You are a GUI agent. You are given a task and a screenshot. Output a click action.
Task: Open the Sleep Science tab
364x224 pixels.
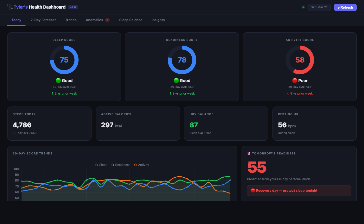(x=131, y=20)
